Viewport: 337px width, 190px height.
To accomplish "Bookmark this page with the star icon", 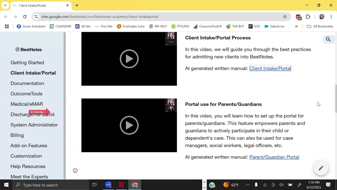I will click(285, 17).
